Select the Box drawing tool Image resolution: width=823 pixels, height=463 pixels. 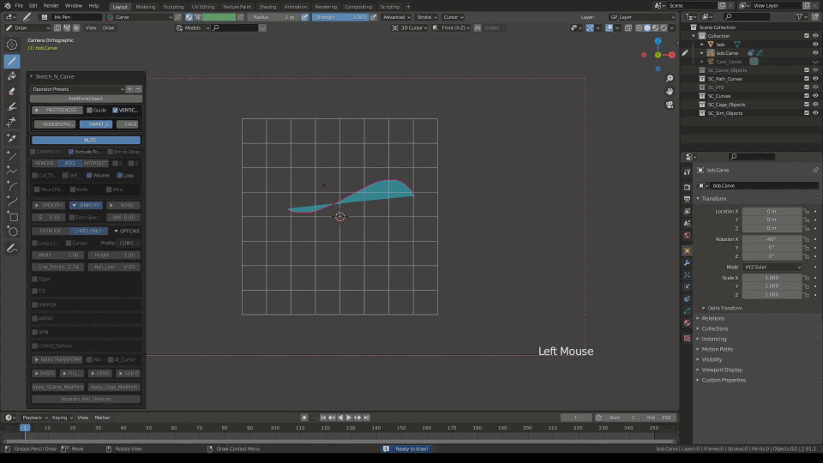tap(12, 216)
